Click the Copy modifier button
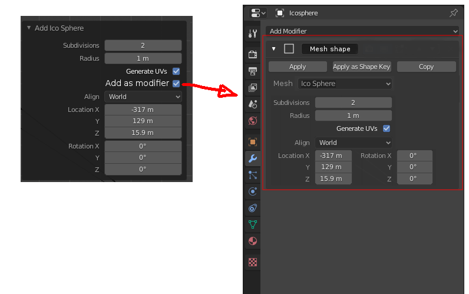469x294 pixels. [426, 67]
